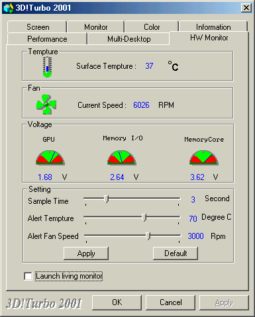The image size is (255, 317).
Task: Click the Alert Tempture slider thumb
Action: (144, 217)
